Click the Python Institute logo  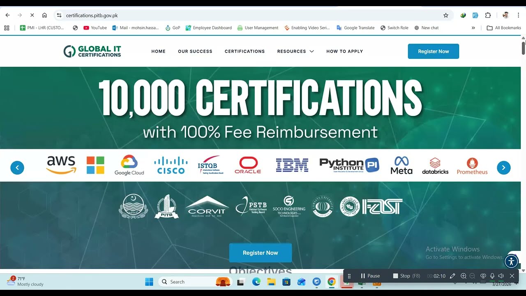click(349, 165)
